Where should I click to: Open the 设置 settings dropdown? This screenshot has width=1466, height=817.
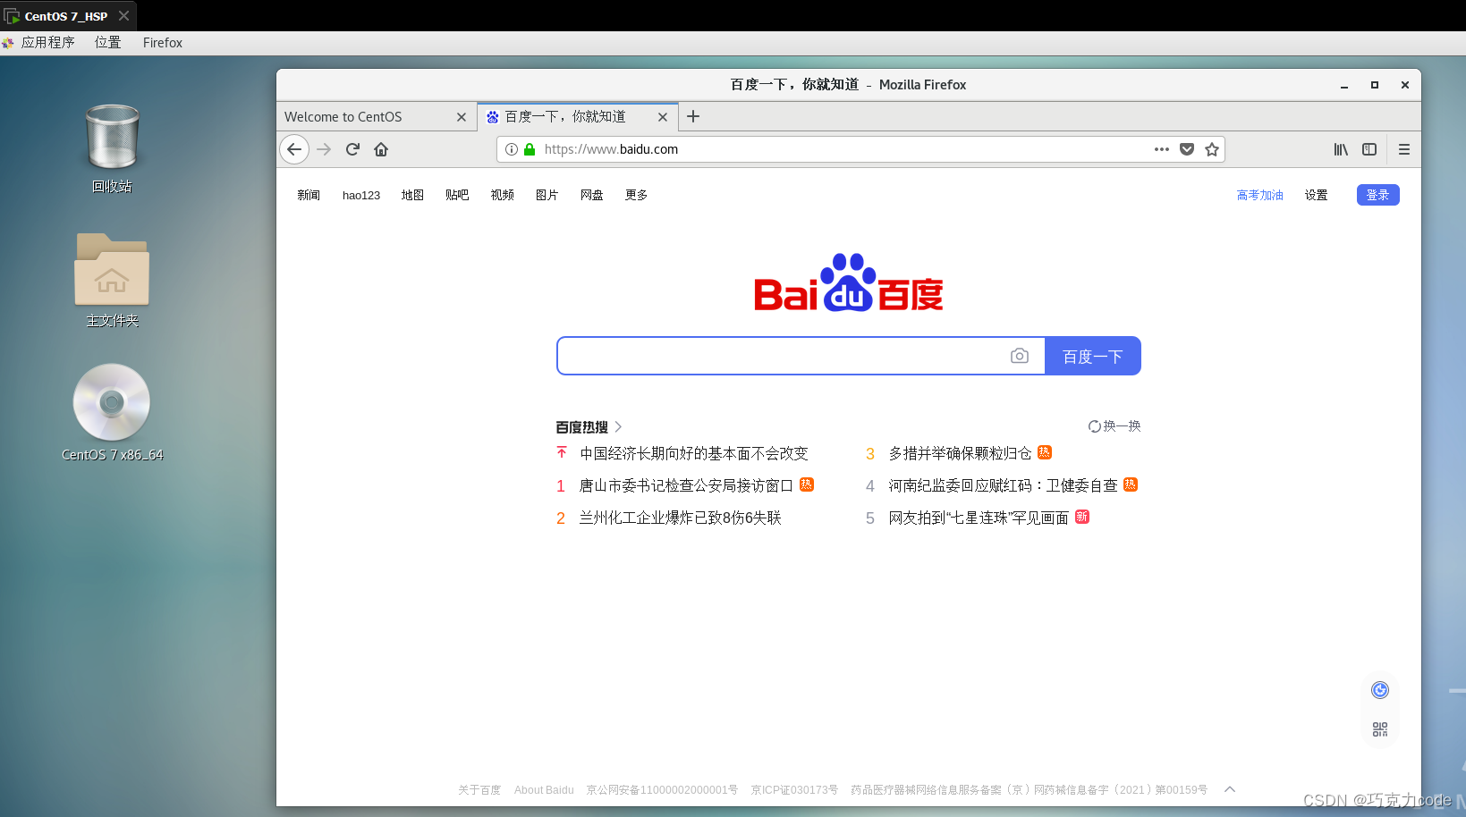coord(1316,195)
